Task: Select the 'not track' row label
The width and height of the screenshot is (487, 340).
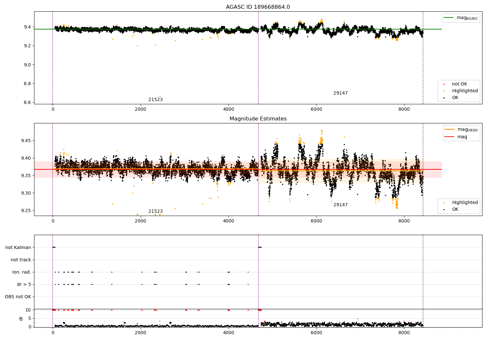Action: [x=21, y=260]
